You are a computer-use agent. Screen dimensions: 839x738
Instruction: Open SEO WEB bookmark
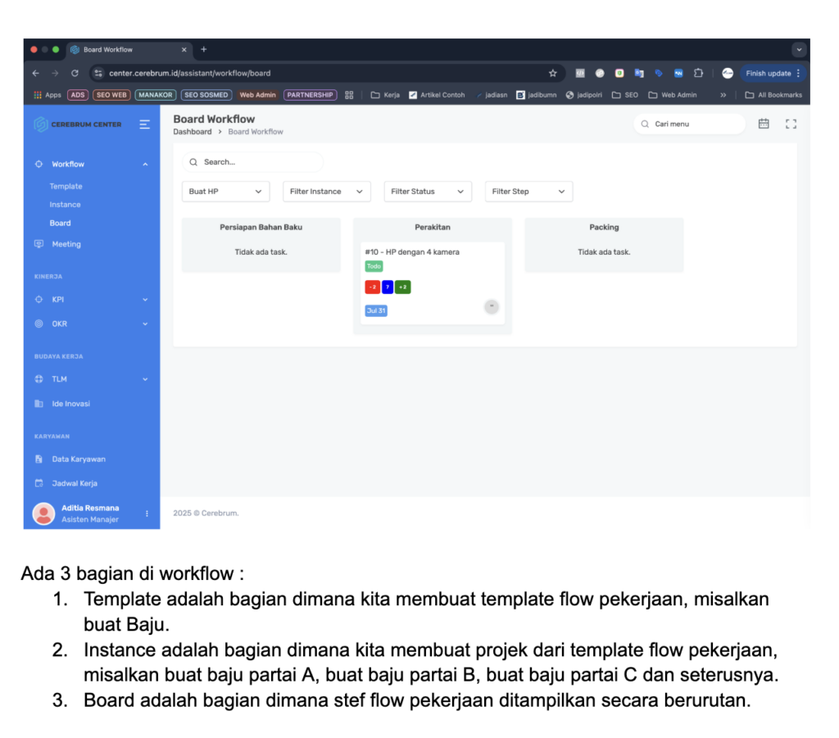coord(111,95)
